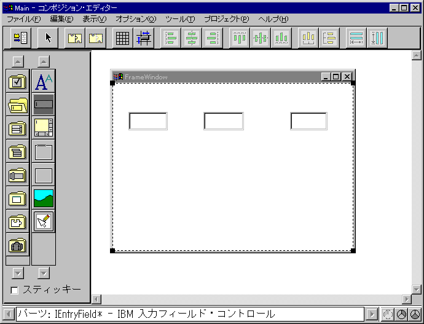Pick the multi-line edit part with scrollbars
This screenshot has height=324, width=424.
[x=44, y=128]
